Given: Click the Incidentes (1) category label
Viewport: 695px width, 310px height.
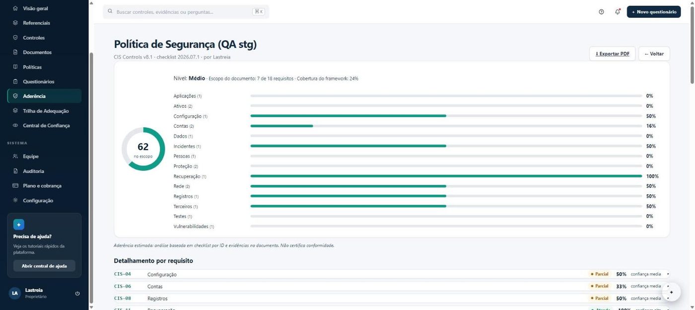Looking at the screenshot, I should point(187,146).
